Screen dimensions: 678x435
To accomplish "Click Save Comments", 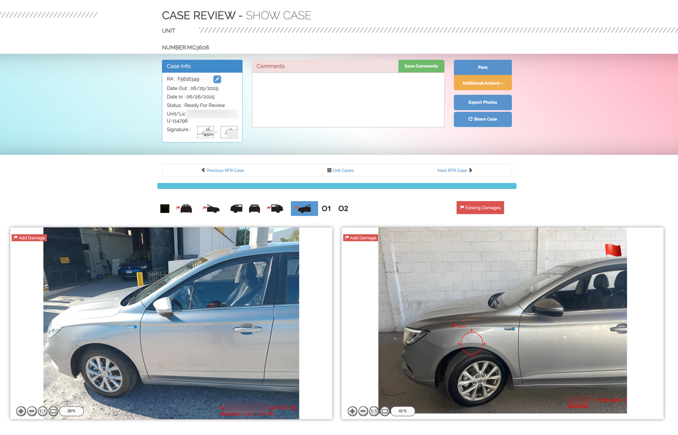I will (x=421, y=66).
